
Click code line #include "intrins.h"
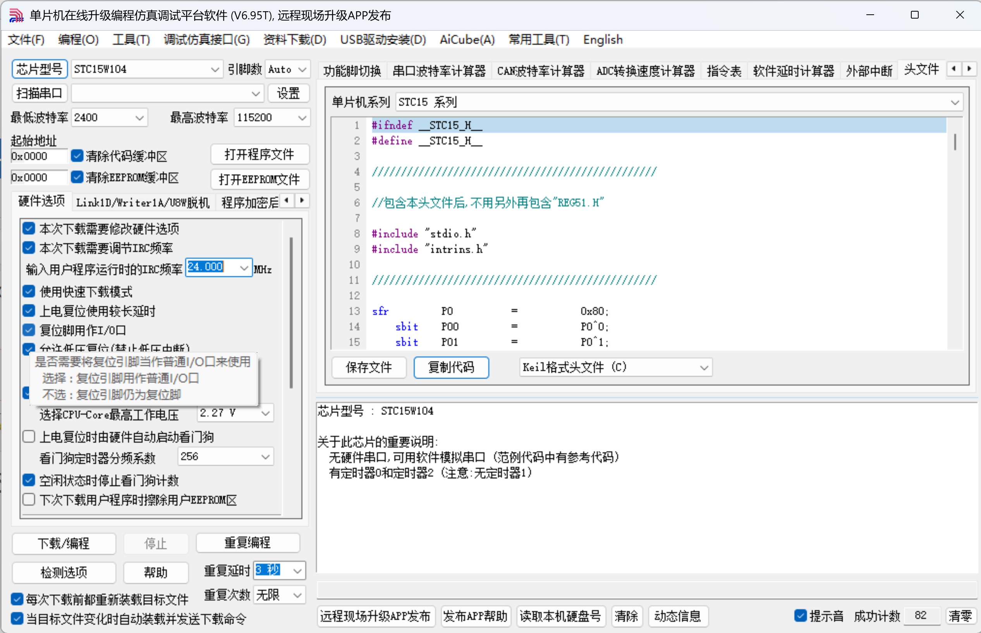429,249
